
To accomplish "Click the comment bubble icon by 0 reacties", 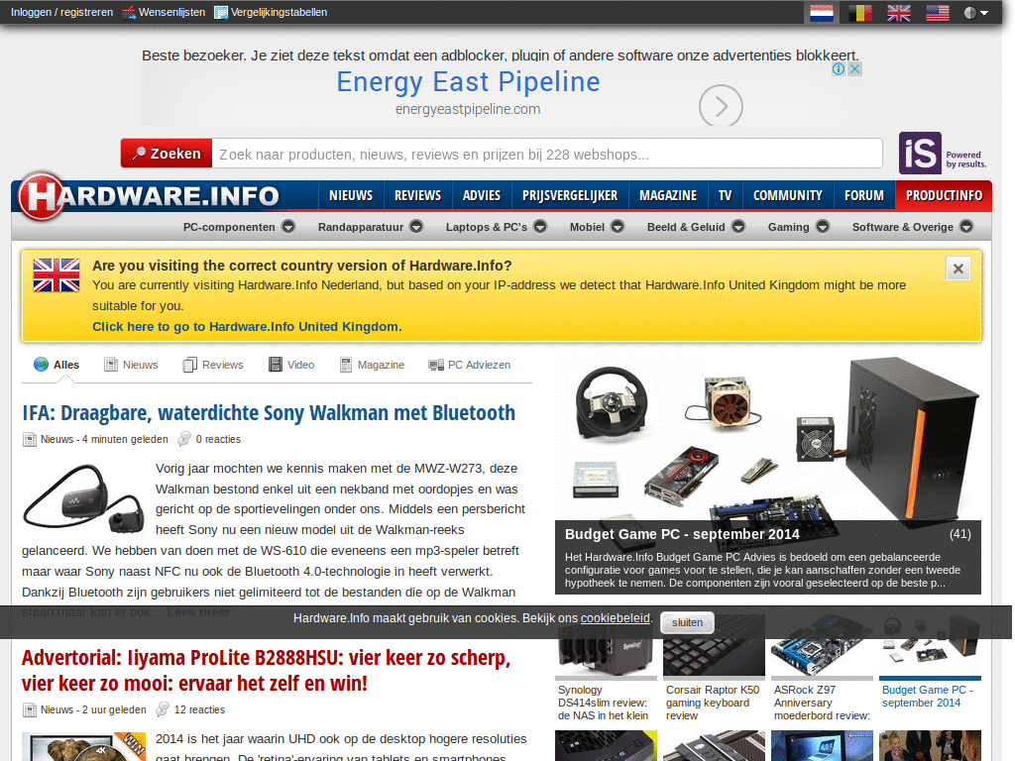I will click(184, 439).
